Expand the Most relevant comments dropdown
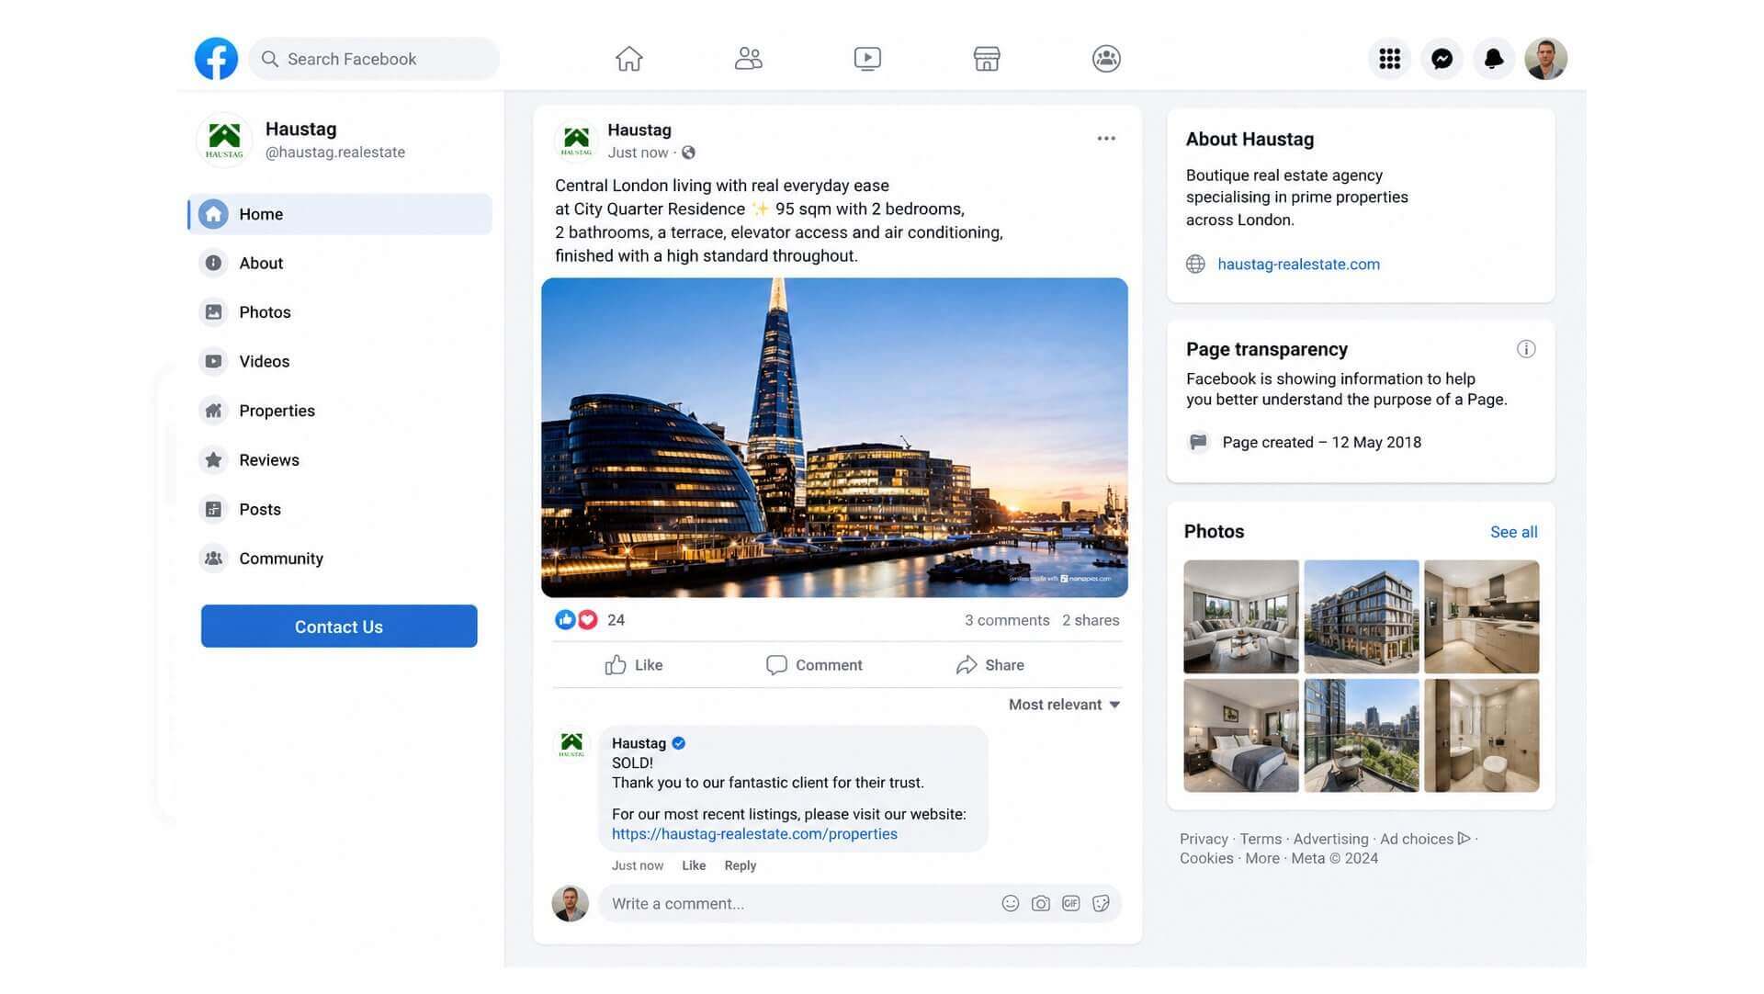Screen dimensions: 1764x994 (1064, 705)
